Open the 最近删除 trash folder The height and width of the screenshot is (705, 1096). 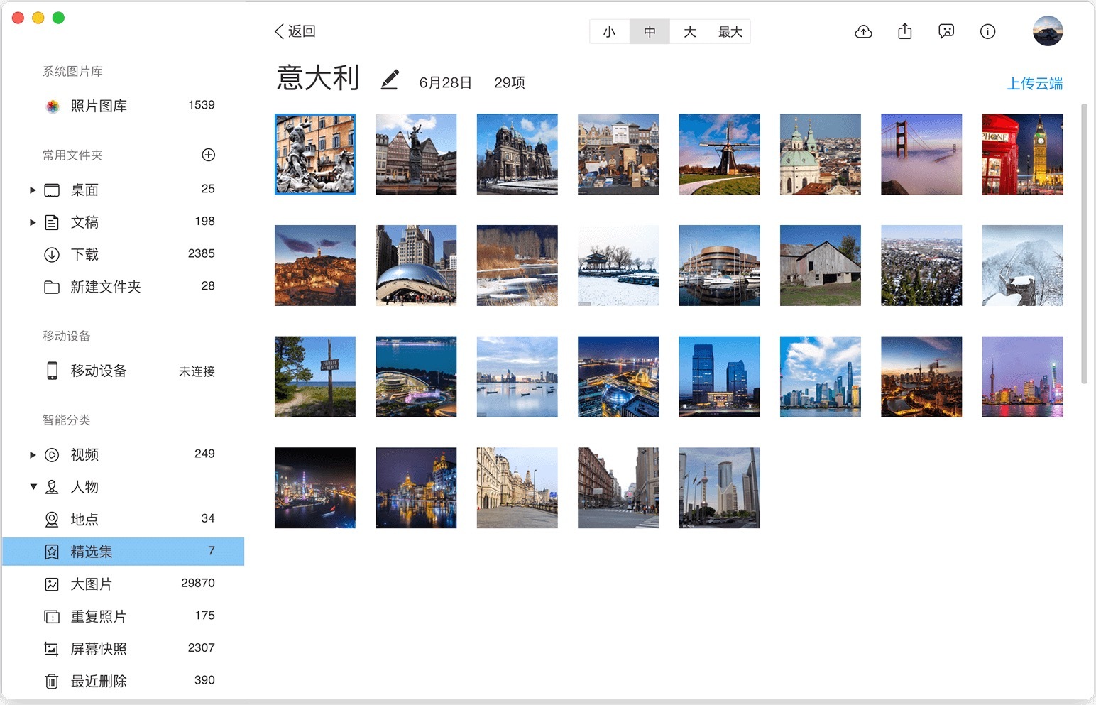(98, 681)
